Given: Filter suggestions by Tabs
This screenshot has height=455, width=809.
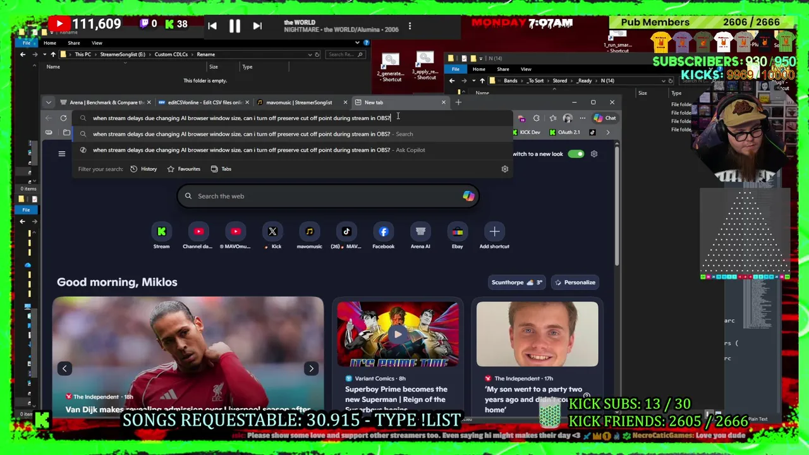Looking at the screenshot, I should click(x=221, y=169).
